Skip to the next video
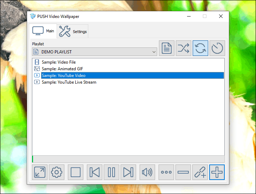 point(128,172)
